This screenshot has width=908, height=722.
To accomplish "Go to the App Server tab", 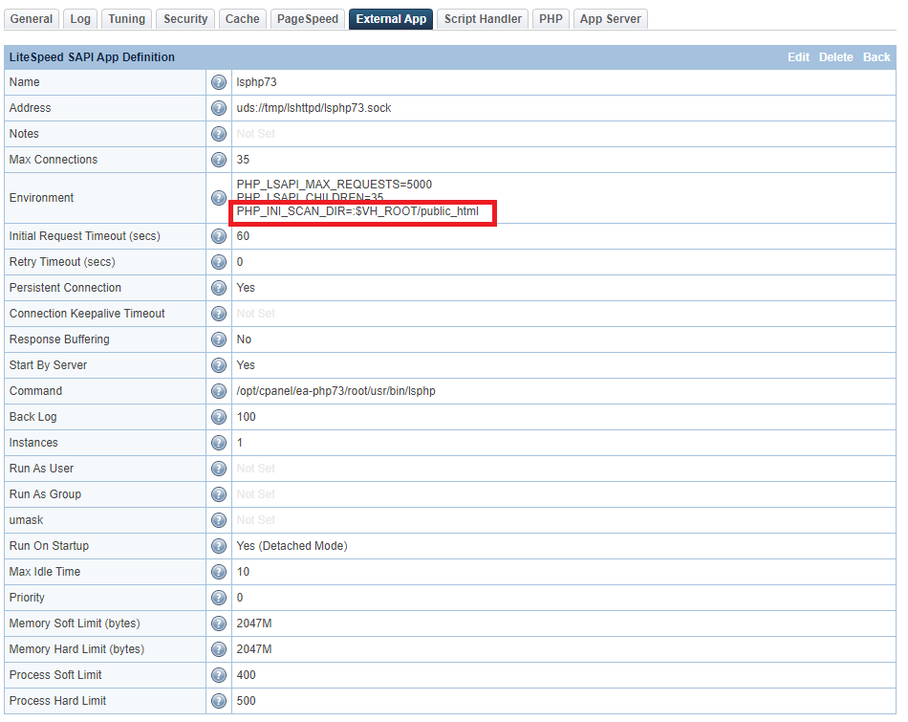I will (611, 19).
